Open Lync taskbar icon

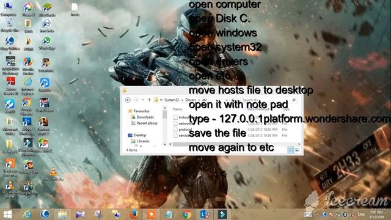point(205,215)
